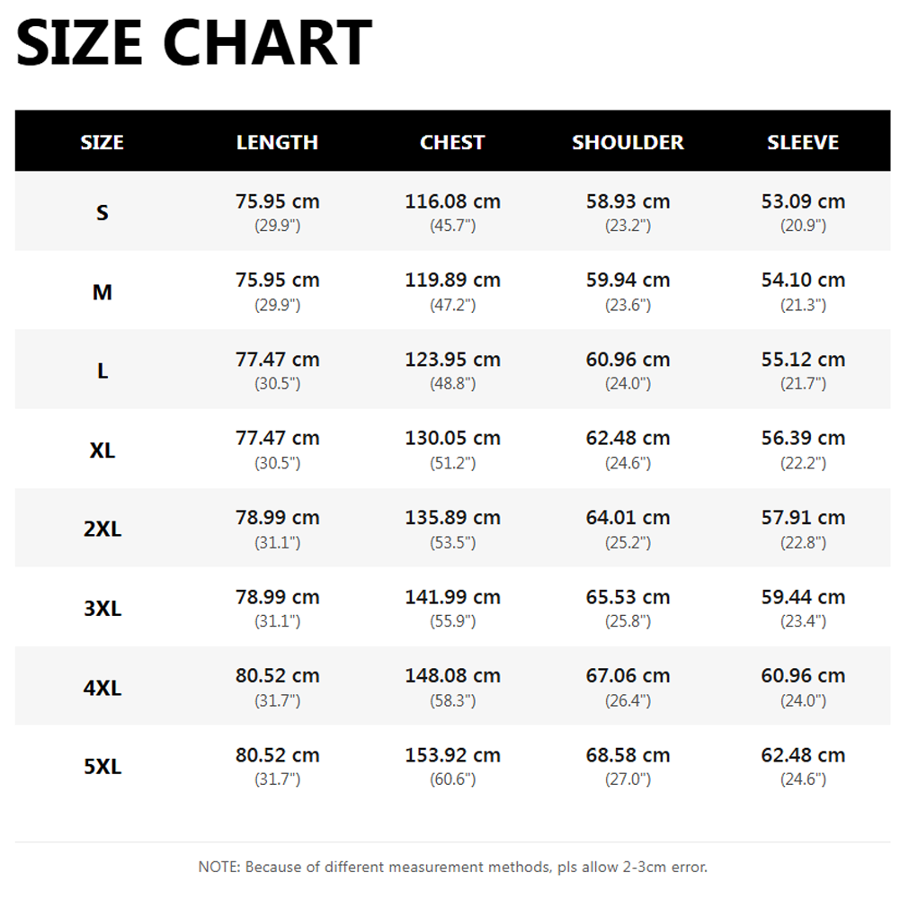Screen dimensions: 900x900
Task: Select the M size row label
Action: coord(102,292)
